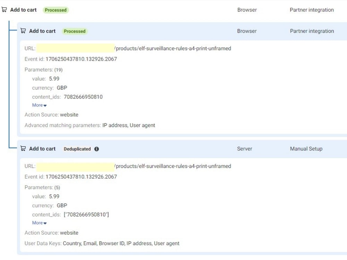Click the Partner integration setup method label
Viewport: 347px width, 260px height.
pyautogui.click(x=311, y=31)
